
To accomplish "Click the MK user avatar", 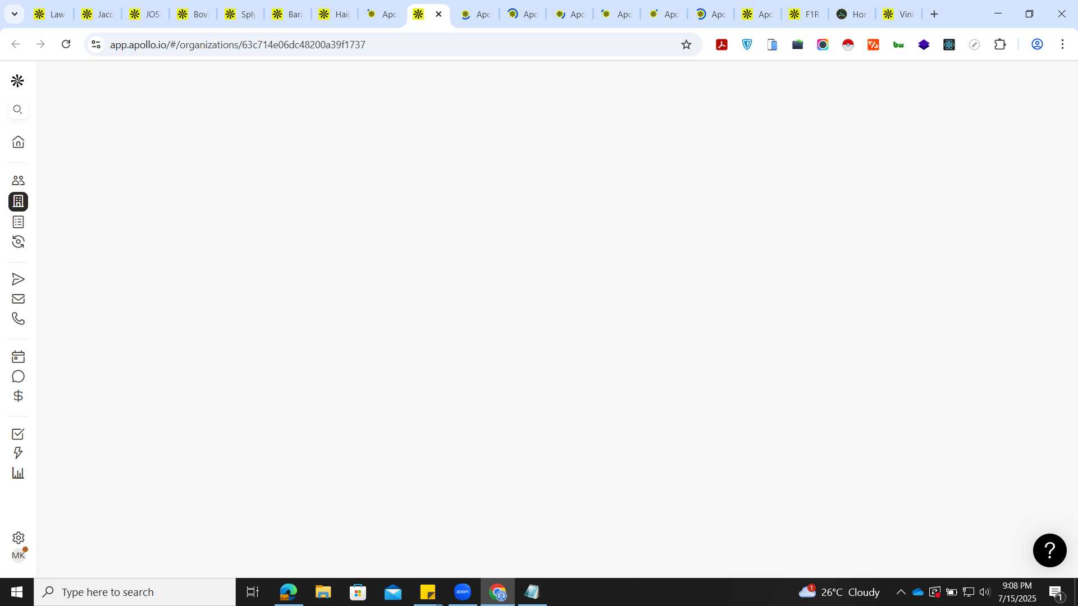I will click(x=18, y=555).
